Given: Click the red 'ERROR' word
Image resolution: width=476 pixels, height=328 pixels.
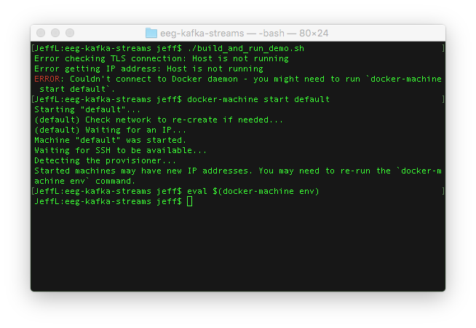Looking at the screenshot, I should point(47,79).
